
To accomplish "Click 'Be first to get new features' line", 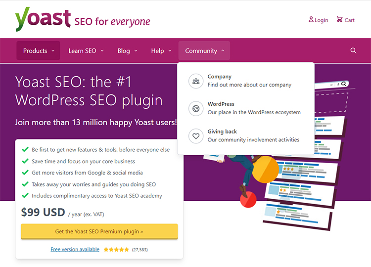I will (100, 150).
